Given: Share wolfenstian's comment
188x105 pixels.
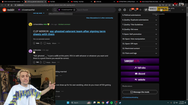Looking at the screenshot, I should (54, 62).
